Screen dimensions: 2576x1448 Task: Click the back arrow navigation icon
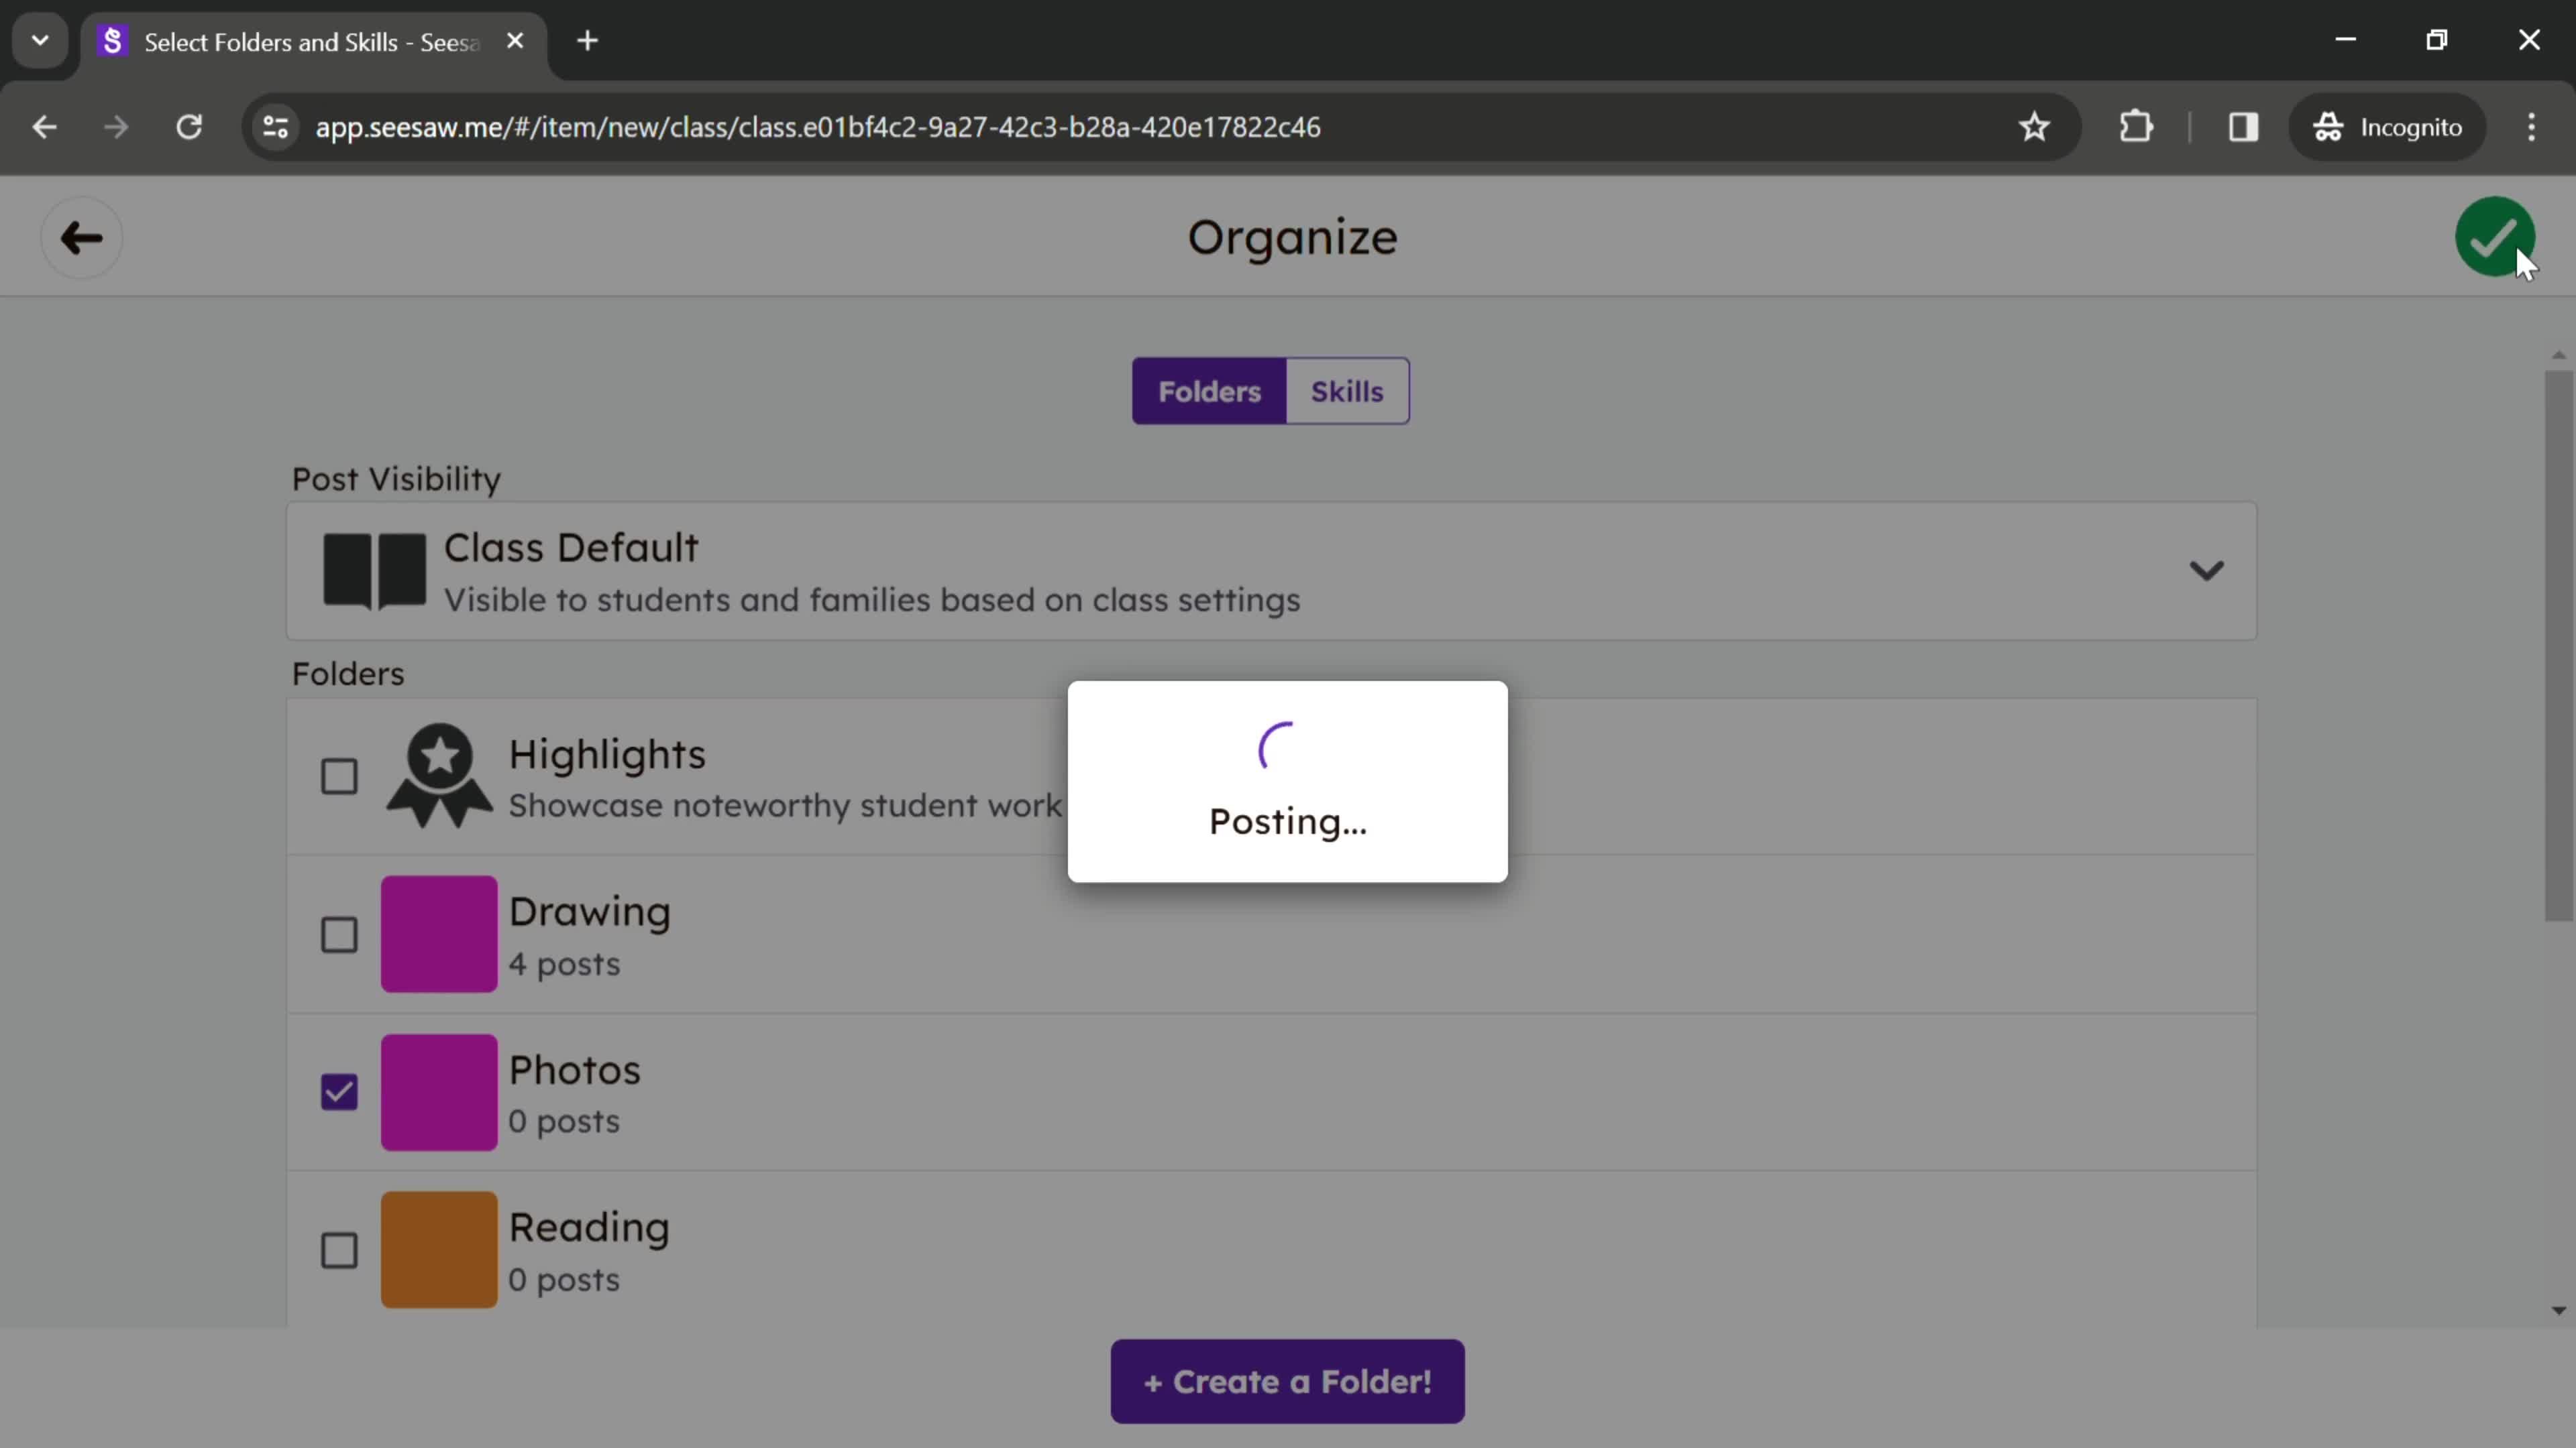(80, 237)
